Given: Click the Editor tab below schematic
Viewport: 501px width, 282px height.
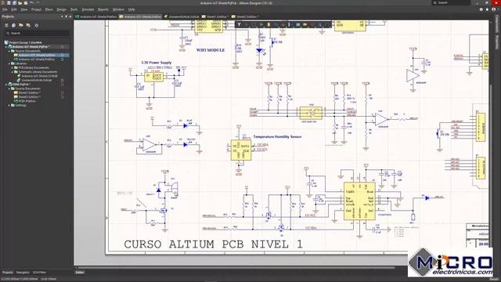Looking at the screenshot, I should 80,273.
